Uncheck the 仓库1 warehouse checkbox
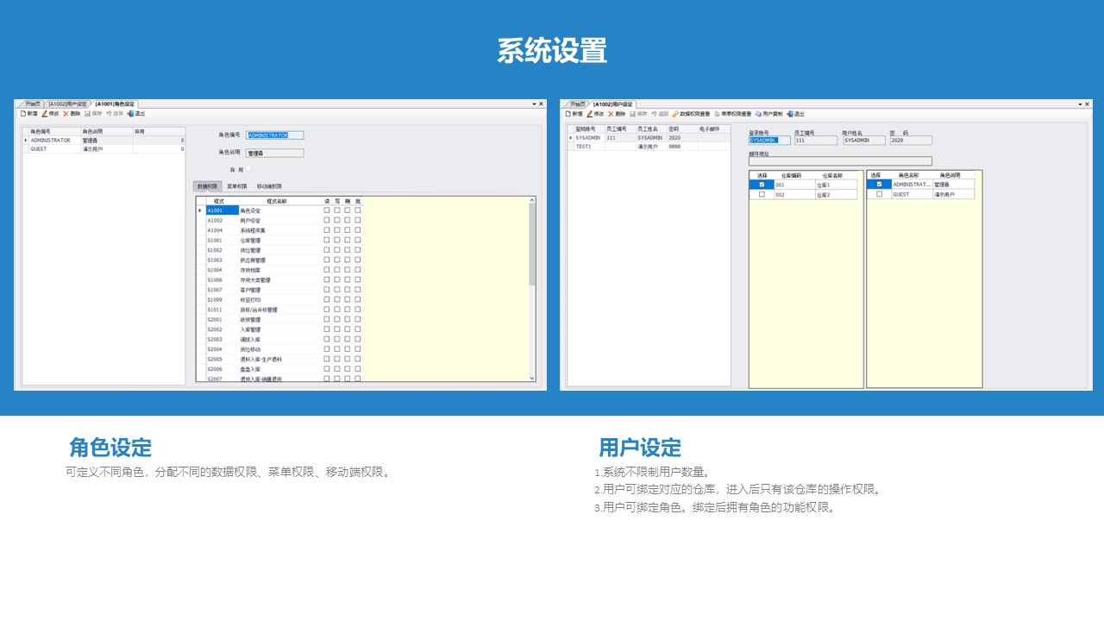Image resolution: width=1104 pixels, height=621 pixels. point(761,185)
